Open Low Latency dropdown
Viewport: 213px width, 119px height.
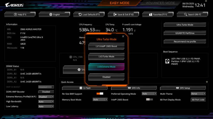[46, 106]
